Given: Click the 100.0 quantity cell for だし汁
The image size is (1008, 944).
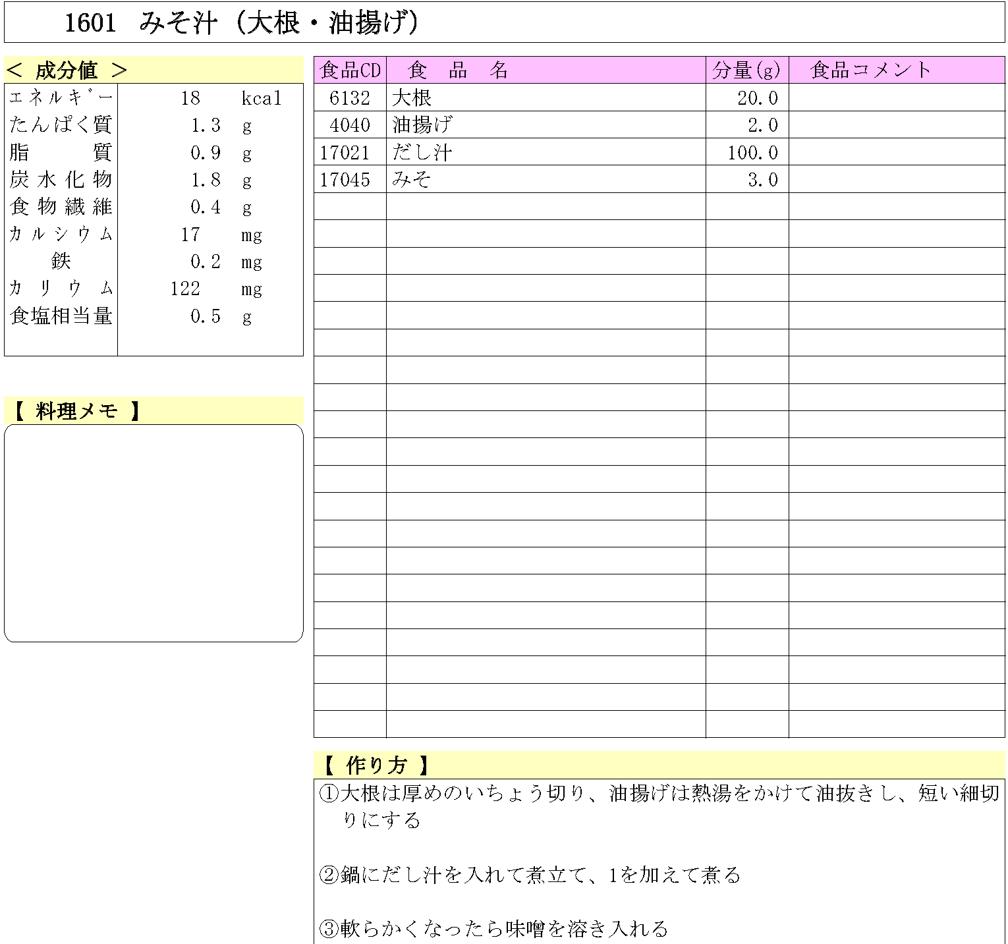Looking at the screenshot, I should coord(752,153).
